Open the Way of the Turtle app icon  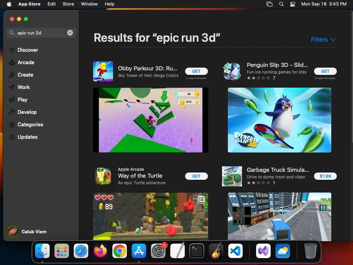pyautogui.click(x=103, y=176)
